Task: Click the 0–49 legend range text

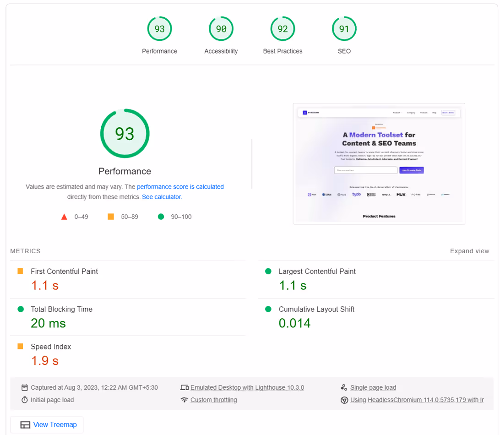Action: tap(81, 217)
